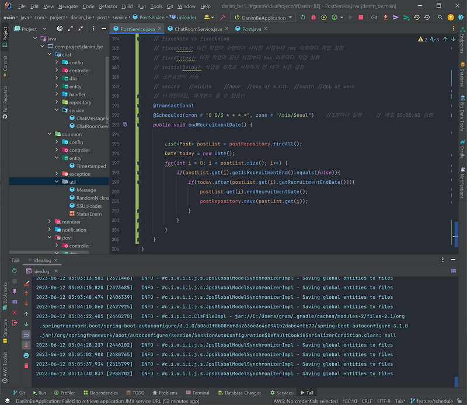Open Search Everywhere magnifier icon
The width and height of the screenshot is (467, 405).
[x=440, y=18]
